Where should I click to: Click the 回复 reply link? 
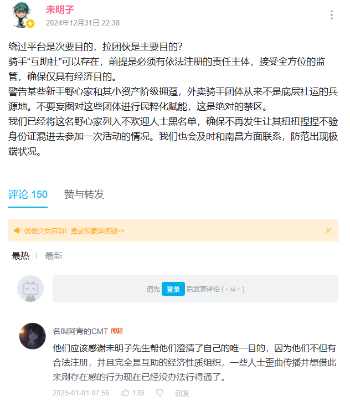pos(182,393)
